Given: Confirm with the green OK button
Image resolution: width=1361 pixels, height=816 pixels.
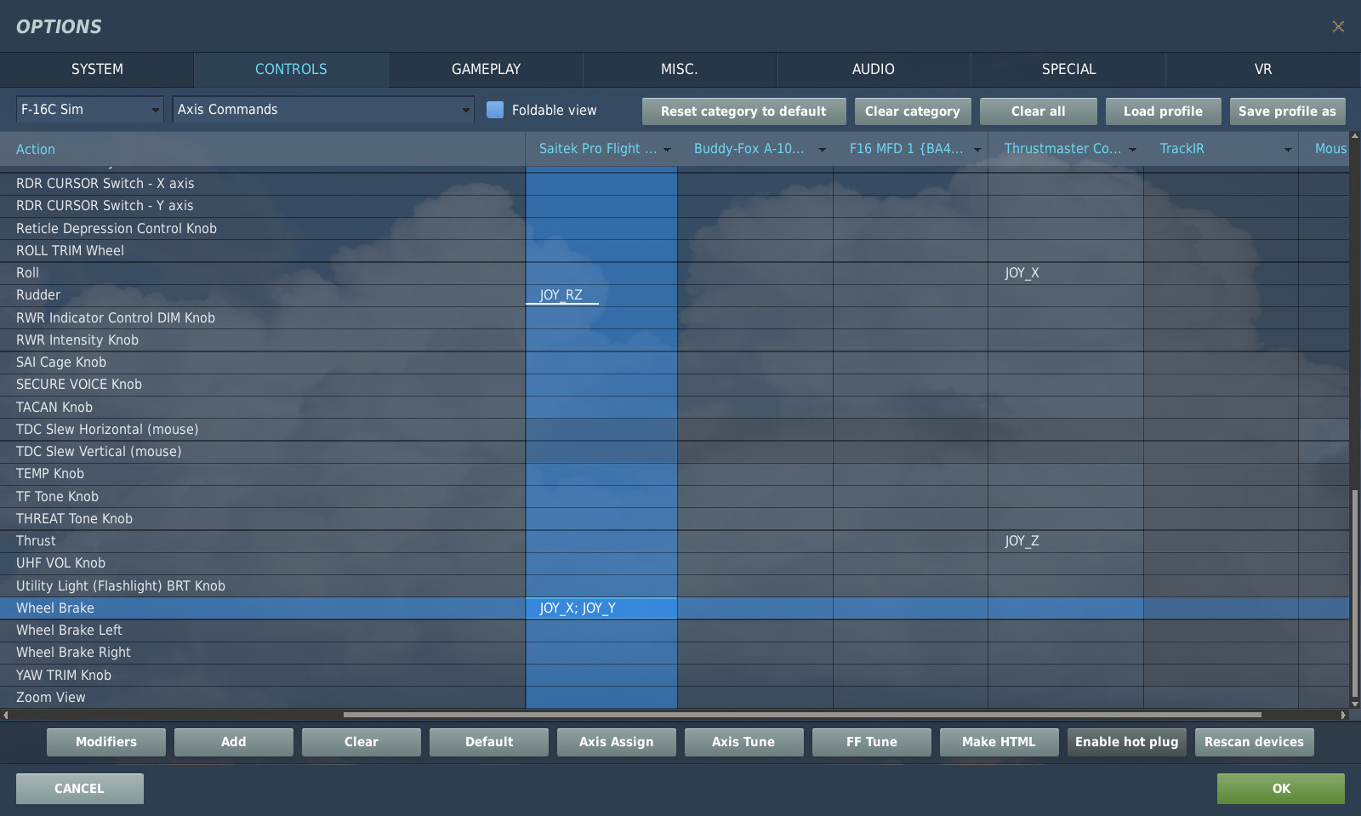Looking at the screenshot, I should 1281,789.
